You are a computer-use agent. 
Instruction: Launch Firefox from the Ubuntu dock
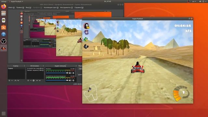point(4,6)
